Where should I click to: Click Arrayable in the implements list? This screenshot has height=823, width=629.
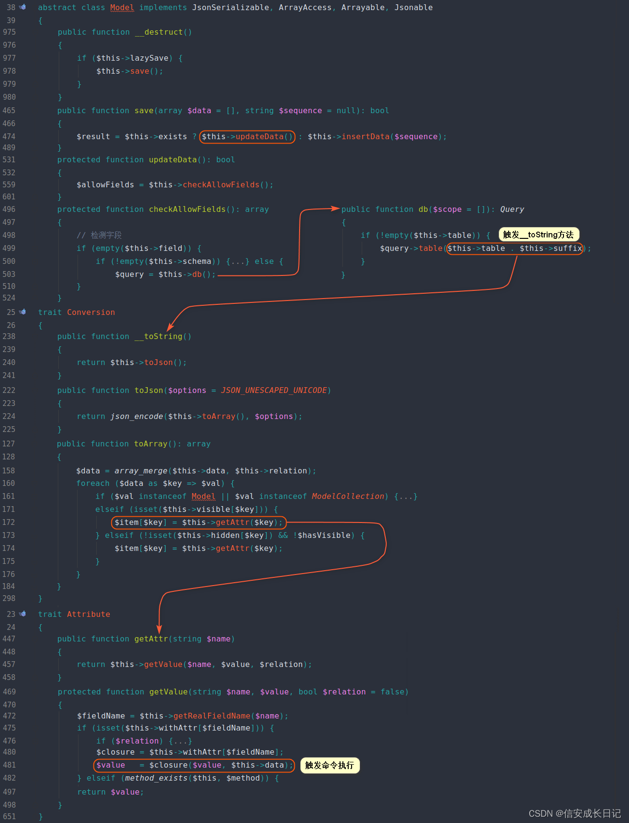point(363,8)
